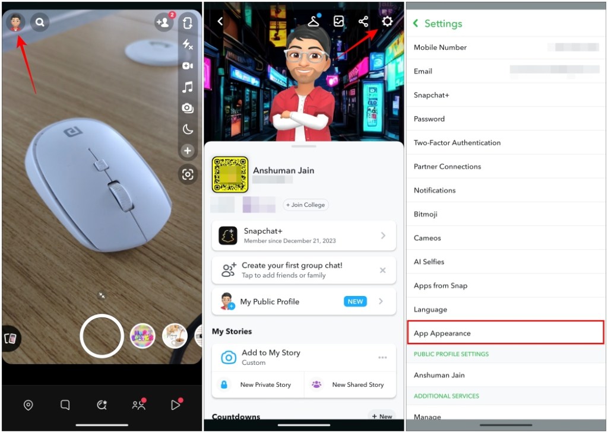
Task: Dismiss group chat suggestion with X
Action: click(x=383, y=270)
